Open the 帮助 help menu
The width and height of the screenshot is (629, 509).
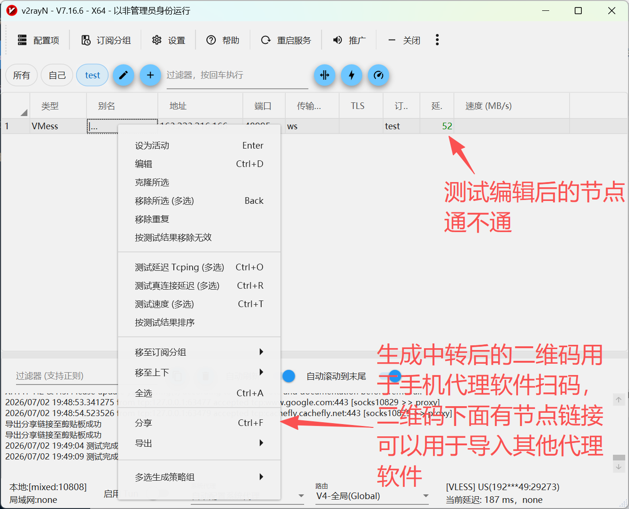click(x=223, y=40)
